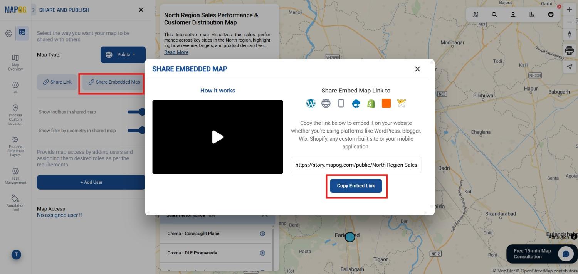Click the Shopify bag icon
The width and height of the screenshot is (578, 274).
pyautogui.click(x=371, y=103)
